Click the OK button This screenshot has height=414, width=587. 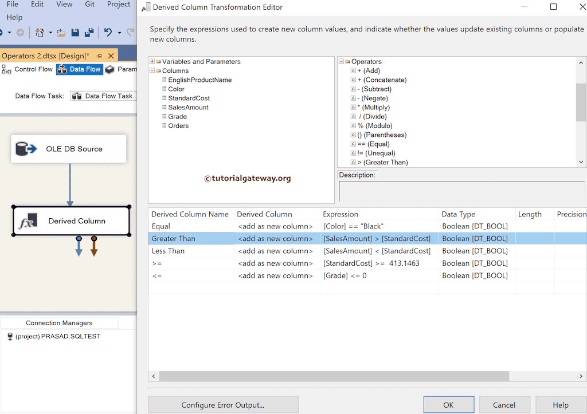[x=448, y=405]
